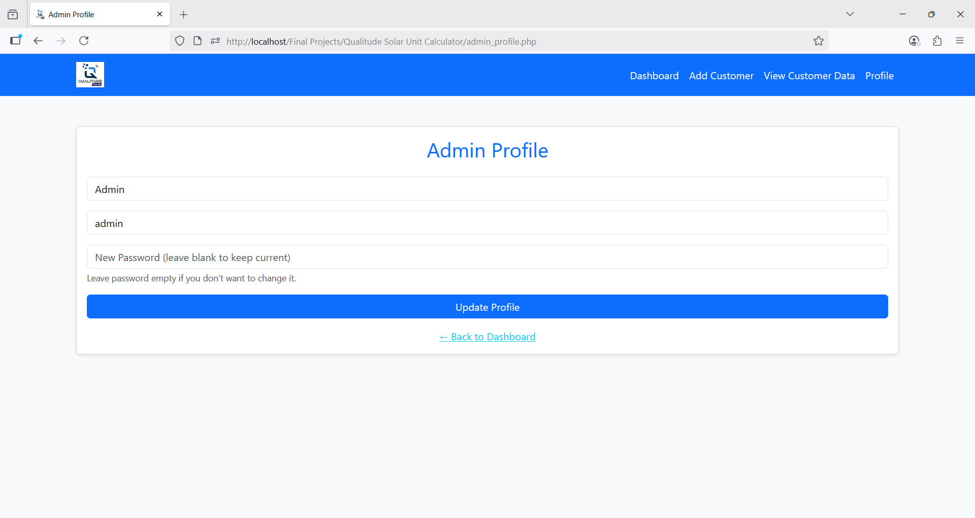Screen dimensions: 975x518
Task: Go to Add Customer page
Action: click(721, 76)
